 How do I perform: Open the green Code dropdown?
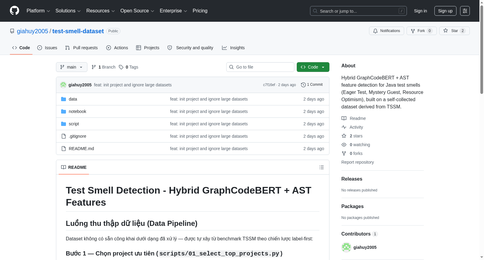coord(313,67)
